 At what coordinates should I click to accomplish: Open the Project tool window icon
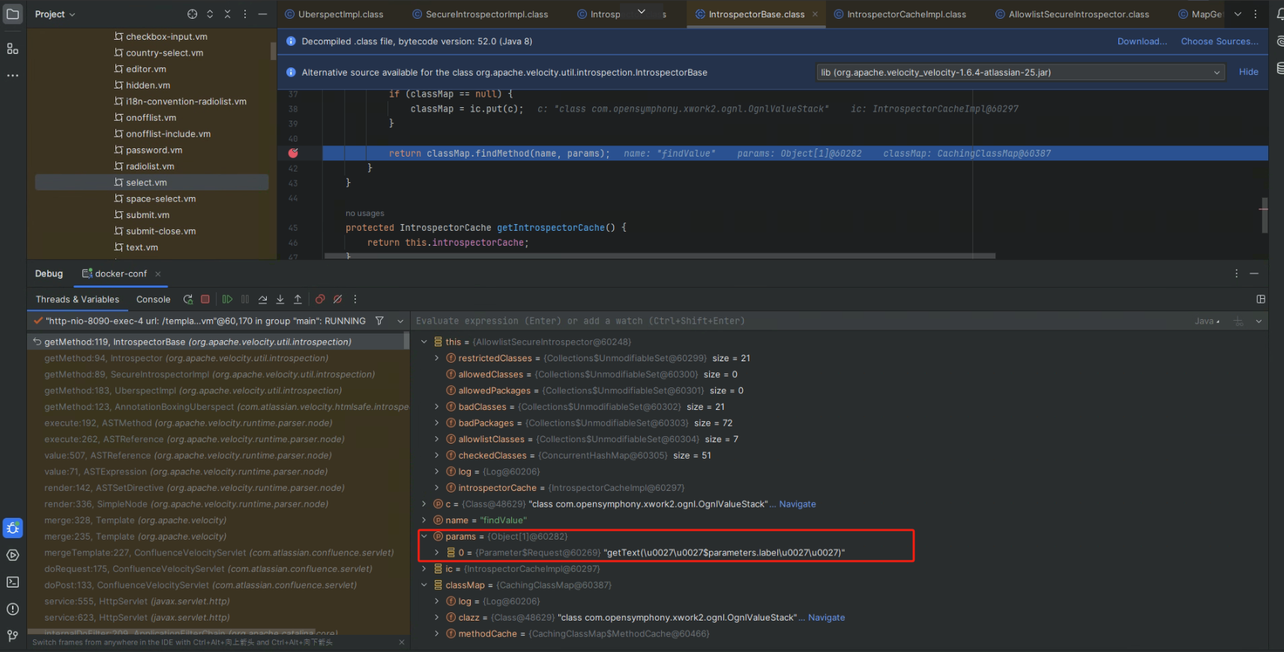click(13, 14)
